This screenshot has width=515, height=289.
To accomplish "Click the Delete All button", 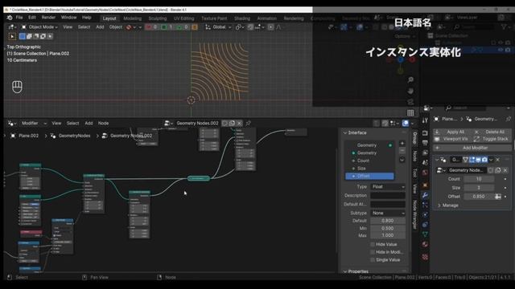I will click(491, 132).
